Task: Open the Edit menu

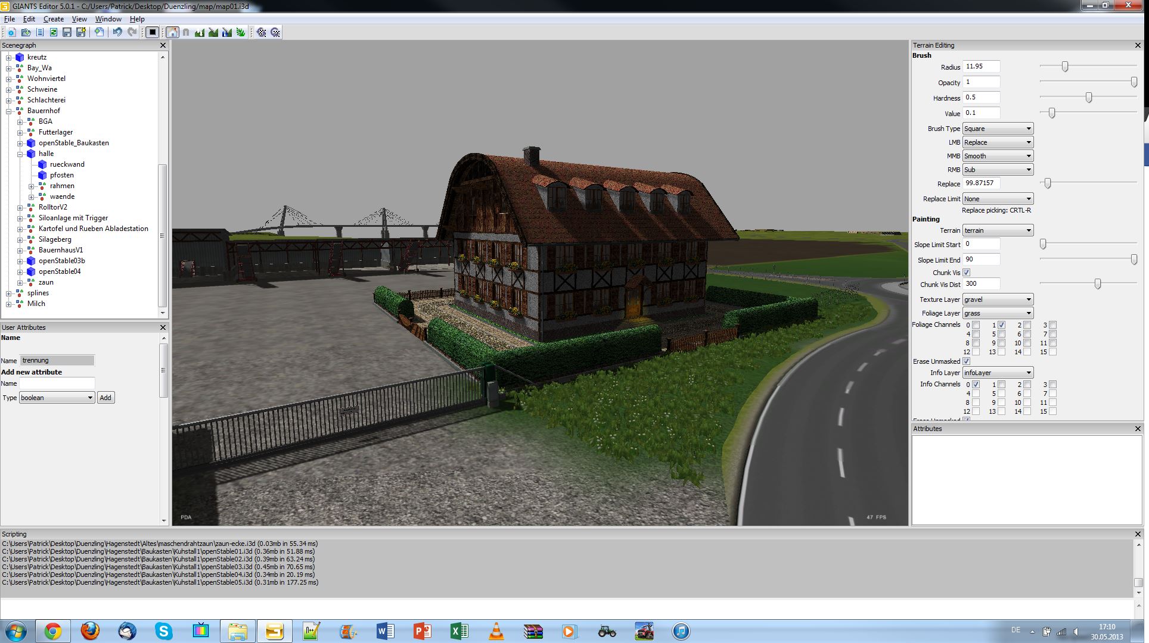Action: 29,19
